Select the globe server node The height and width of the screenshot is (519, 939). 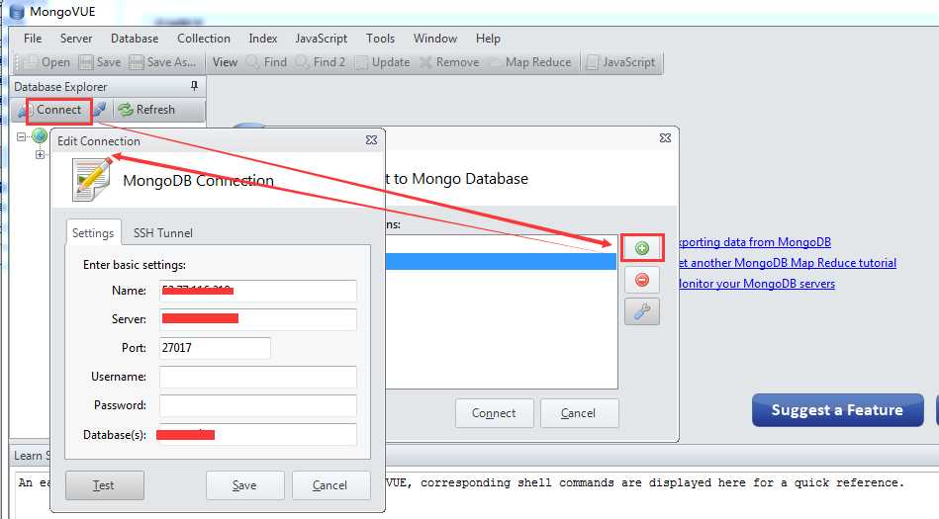coord(40,135)
